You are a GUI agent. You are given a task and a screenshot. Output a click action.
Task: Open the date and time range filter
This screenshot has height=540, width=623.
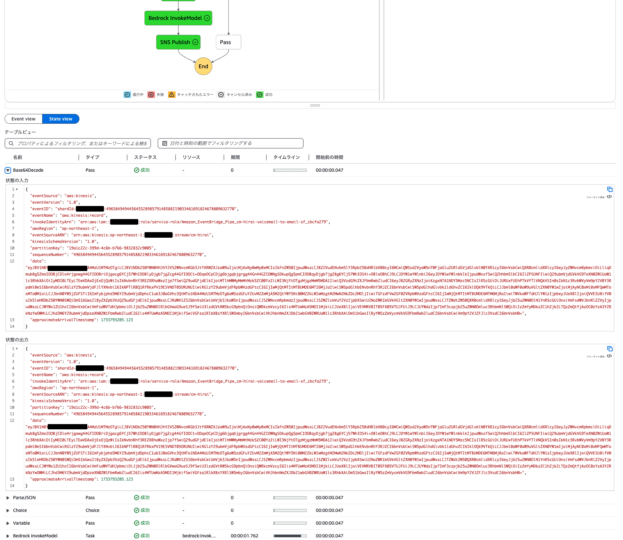point(230,143)
